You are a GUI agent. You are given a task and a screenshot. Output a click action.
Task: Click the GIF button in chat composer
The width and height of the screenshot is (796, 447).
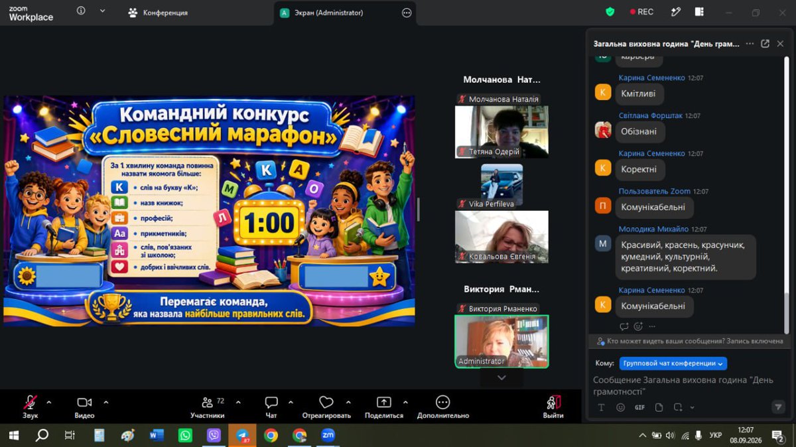coord(639,407)
